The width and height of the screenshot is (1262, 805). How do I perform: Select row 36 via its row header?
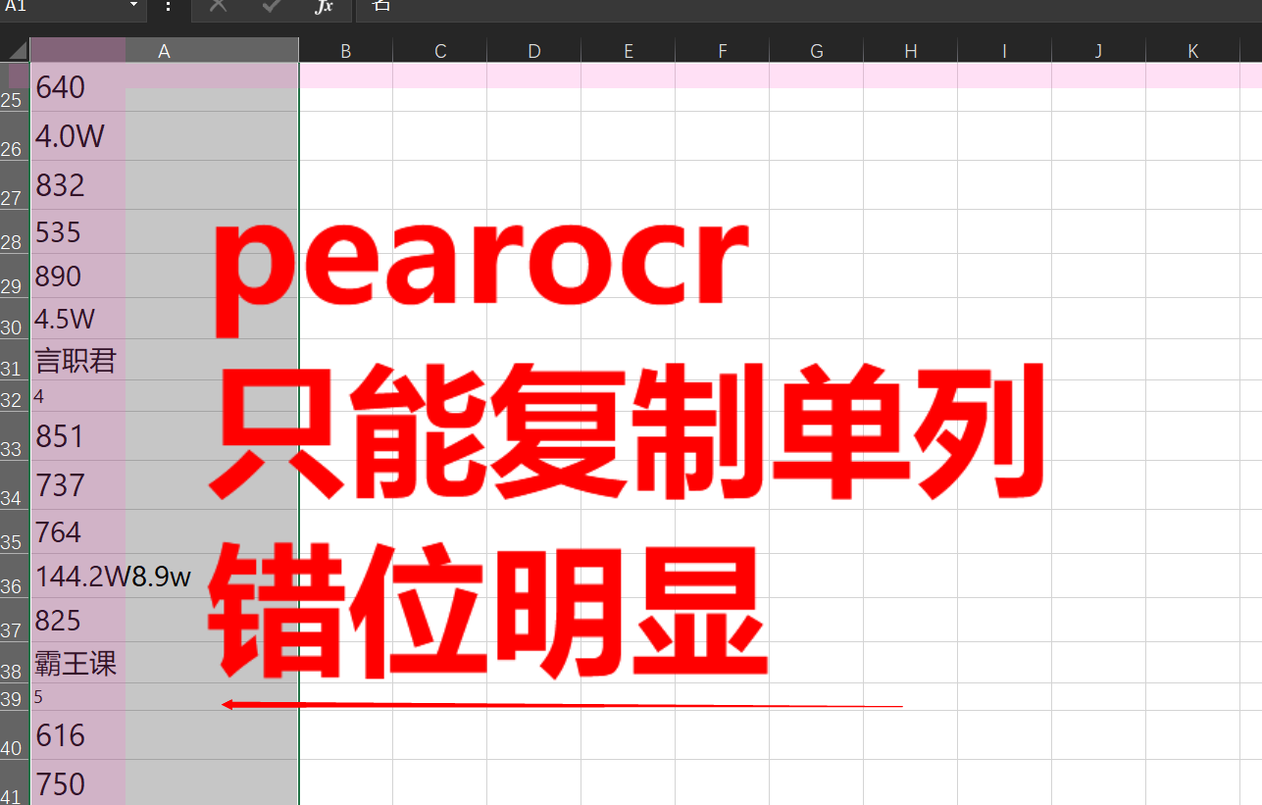tap(15, 577)
